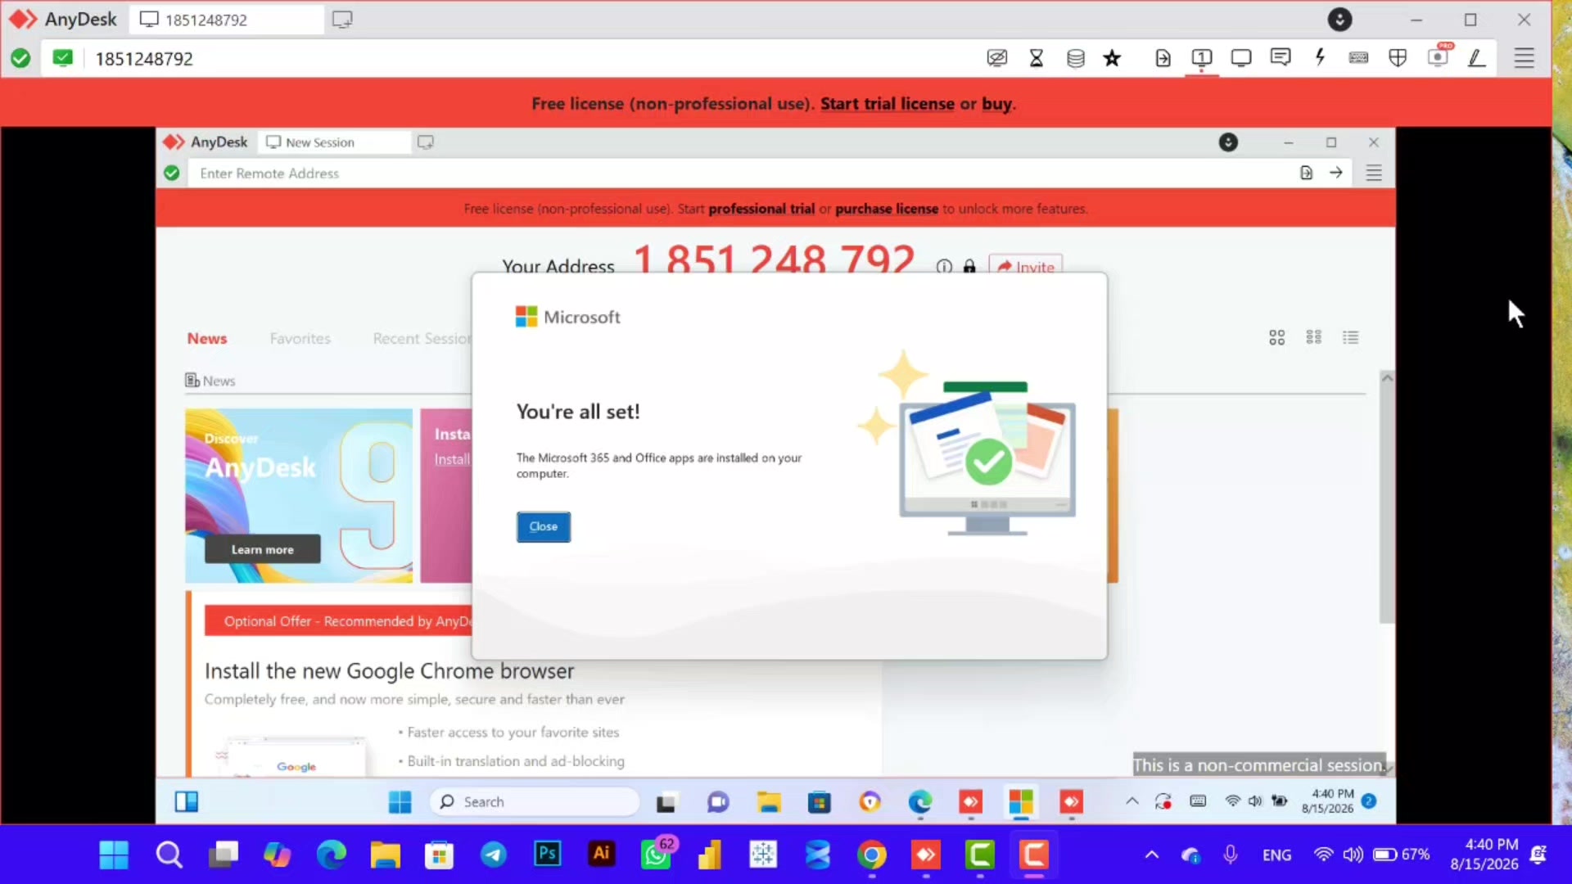Open Google Chrome from the local taskbar
The height and width of the screenshot is (884, 1572).
point(872,855)
